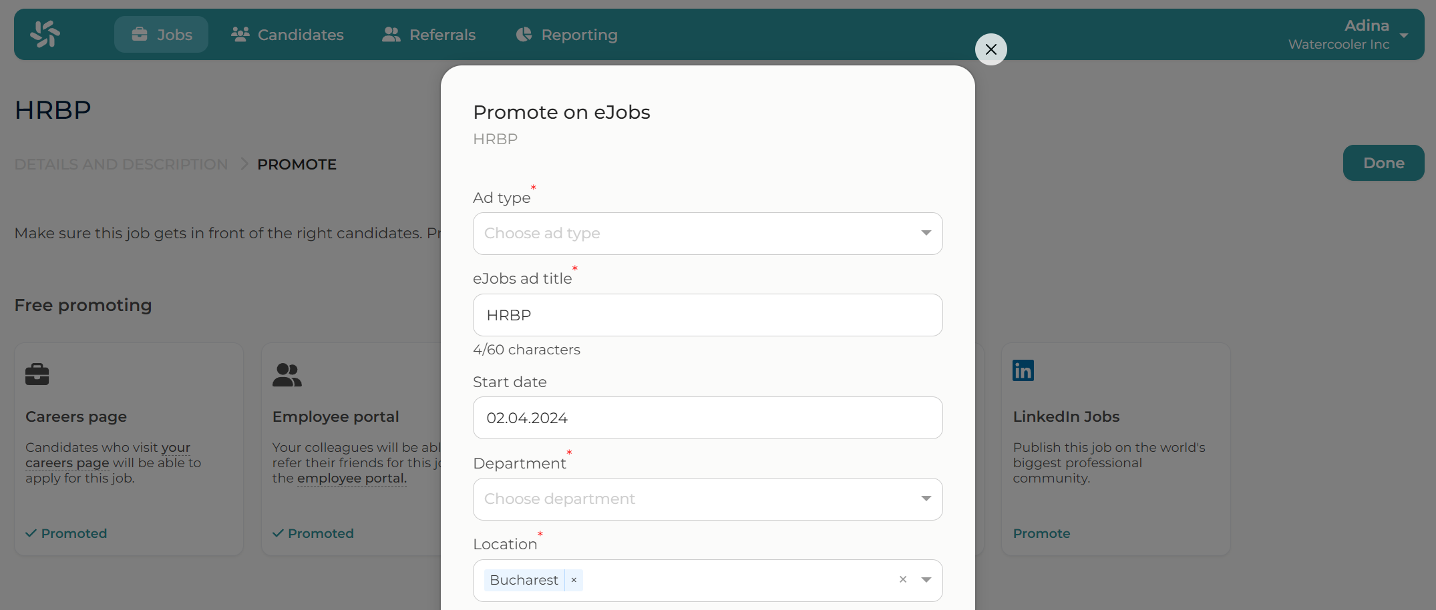Click the 'Careers page' card title
Screen dimensions: 1436x610
(76, 416)
